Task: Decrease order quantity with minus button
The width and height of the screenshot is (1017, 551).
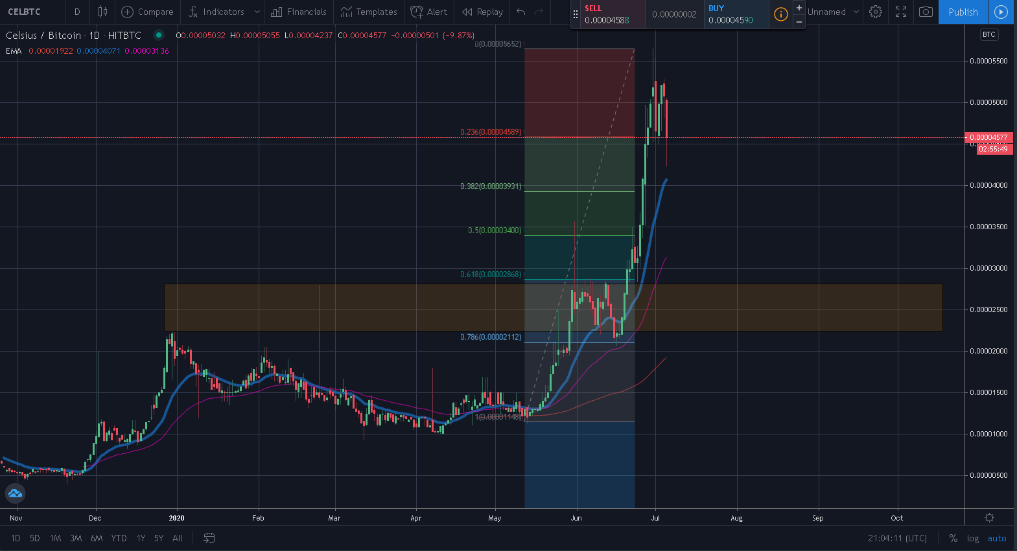Action: point(799,21)
